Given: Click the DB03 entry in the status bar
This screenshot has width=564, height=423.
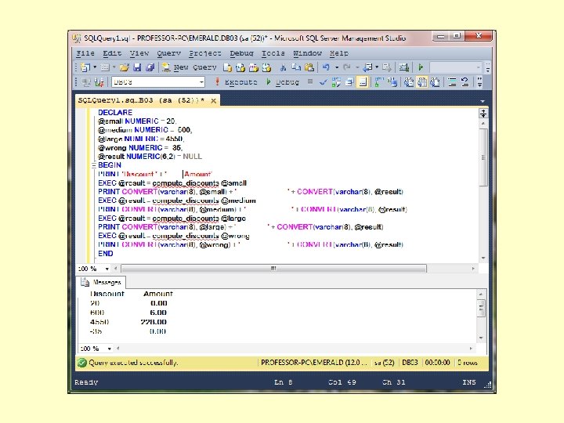Looking at the screenshot, I should 410,363.
